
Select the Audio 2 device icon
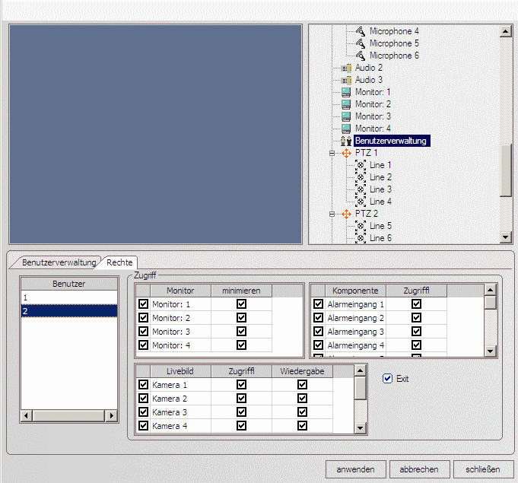[346, 68]
